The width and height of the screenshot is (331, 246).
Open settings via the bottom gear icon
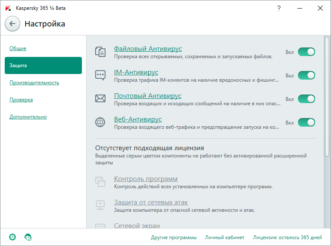click(x=12, y=237)
